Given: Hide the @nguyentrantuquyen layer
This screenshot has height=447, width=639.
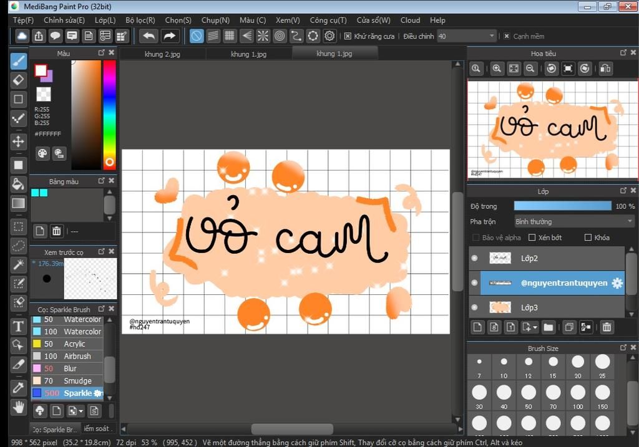Looking at the screenshot, I should [474, 282].
